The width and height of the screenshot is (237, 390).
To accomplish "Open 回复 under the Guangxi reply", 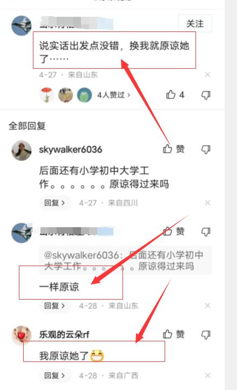I will coord(55,375).
